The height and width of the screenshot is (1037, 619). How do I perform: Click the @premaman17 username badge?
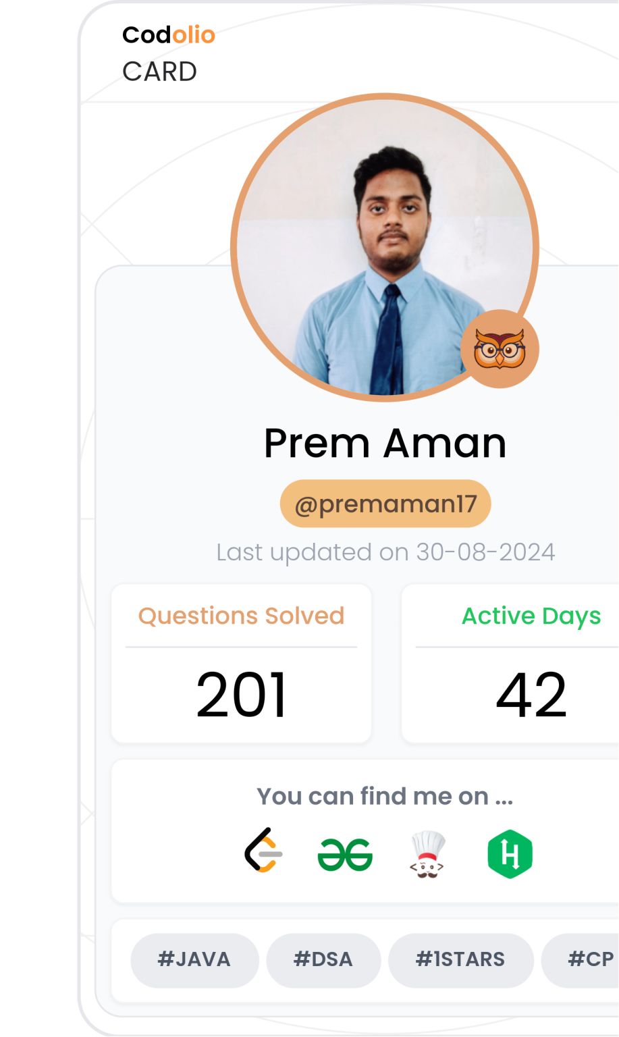click(385, 504)
